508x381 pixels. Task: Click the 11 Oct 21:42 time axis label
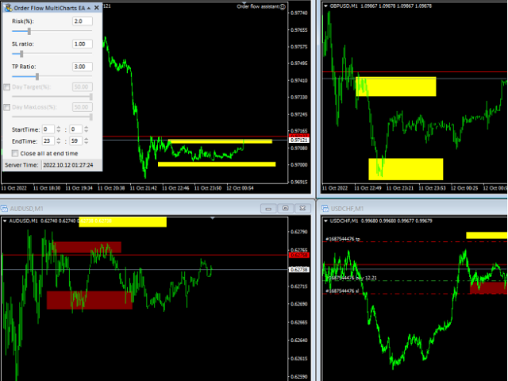[x=143, y=188]
